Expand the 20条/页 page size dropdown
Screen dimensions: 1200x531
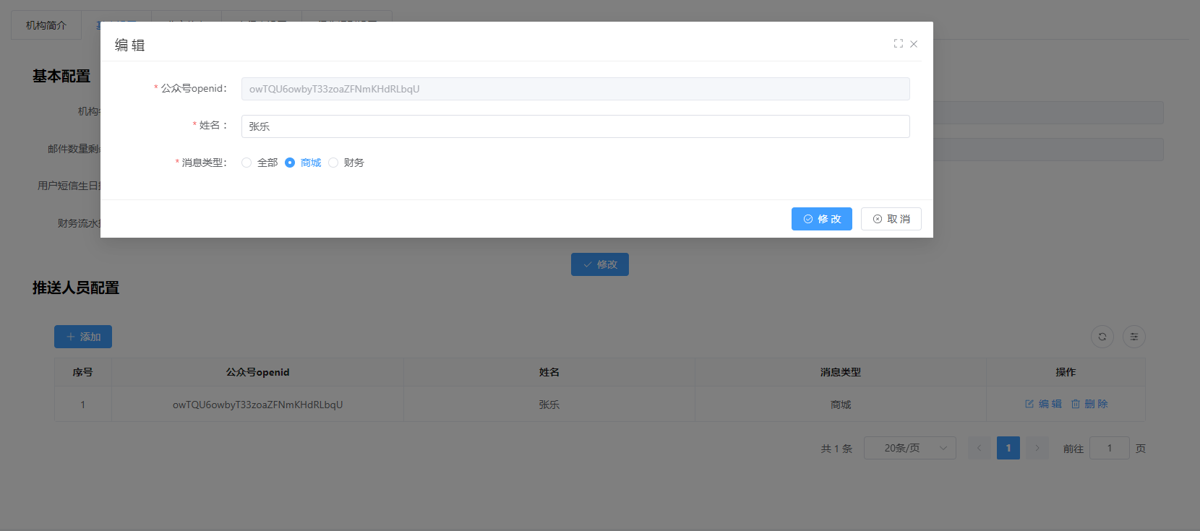[909, 448]
